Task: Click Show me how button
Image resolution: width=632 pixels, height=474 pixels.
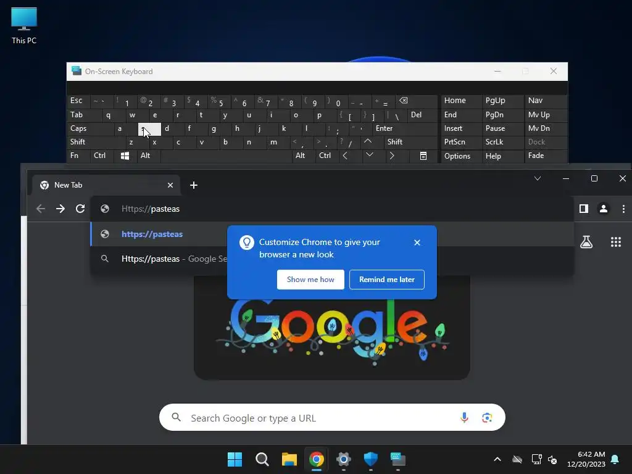Action: (310, 280)
